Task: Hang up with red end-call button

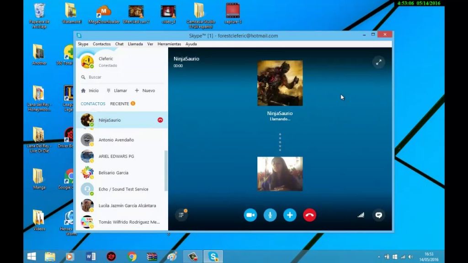Action: pyautogui.click(x=309, y=215)
